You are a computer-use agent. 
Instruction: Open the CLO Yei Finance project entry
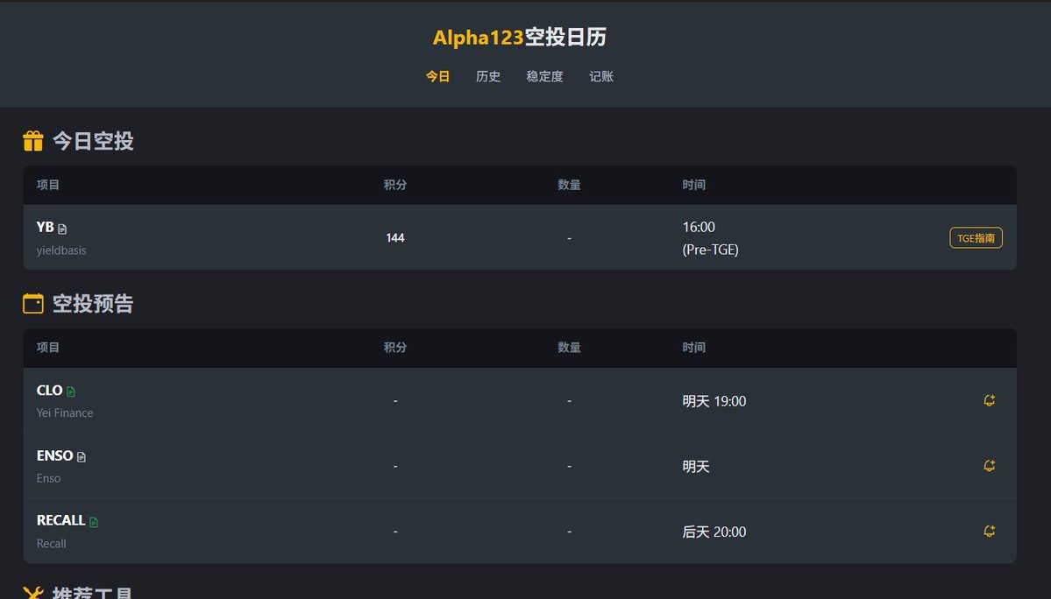tap(49, 391)
